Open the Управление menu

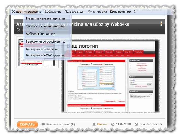[x=33, y=12]
